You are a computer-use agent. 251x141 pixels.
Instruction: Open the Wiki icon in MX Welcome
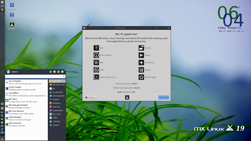pos(96,63)
